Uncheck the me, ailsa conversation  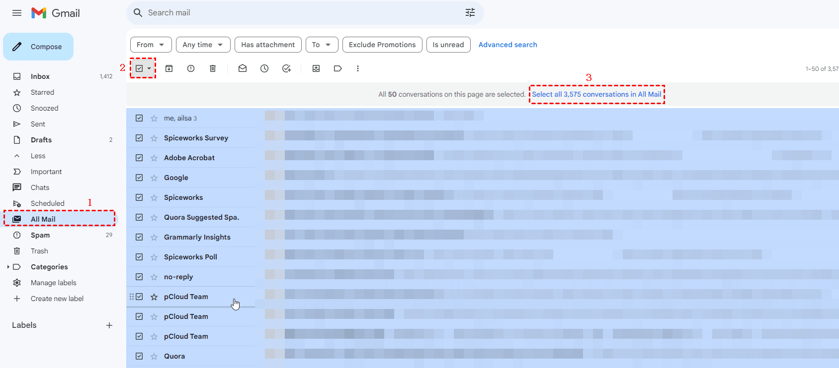[139, 118]
